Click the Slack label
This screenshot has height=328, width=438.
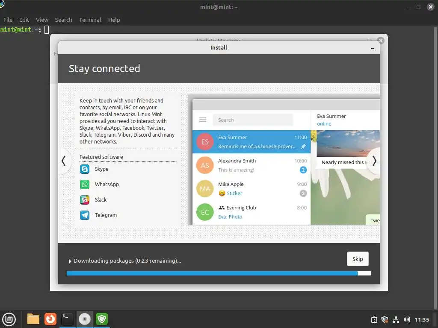[101, 200]
